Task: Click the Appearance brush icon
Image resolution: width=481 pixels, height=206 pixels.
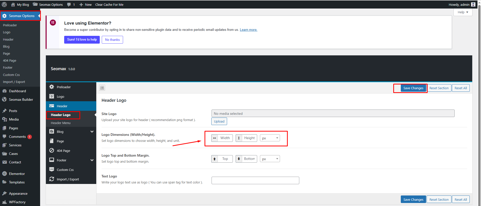Action: pyautogui.click(x=5, y=193)
